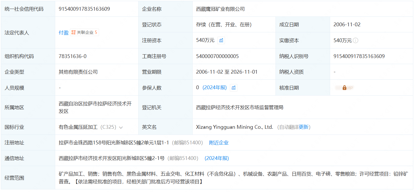Select registered capital value 540万元 beside 注册资本
This screenshot has height=192, width=415.
coord(205,40)
